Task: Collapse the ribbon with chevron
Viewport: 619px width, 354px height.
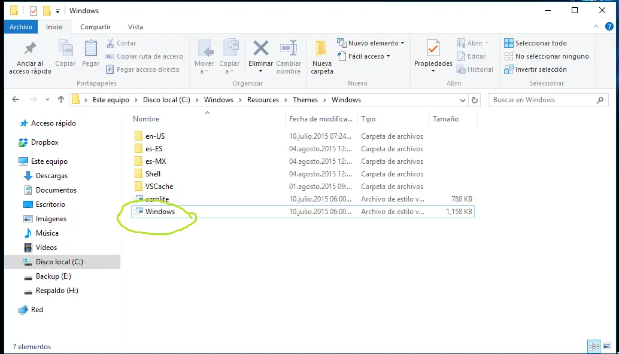Action: pyautogui.click(x=596, y=26)
